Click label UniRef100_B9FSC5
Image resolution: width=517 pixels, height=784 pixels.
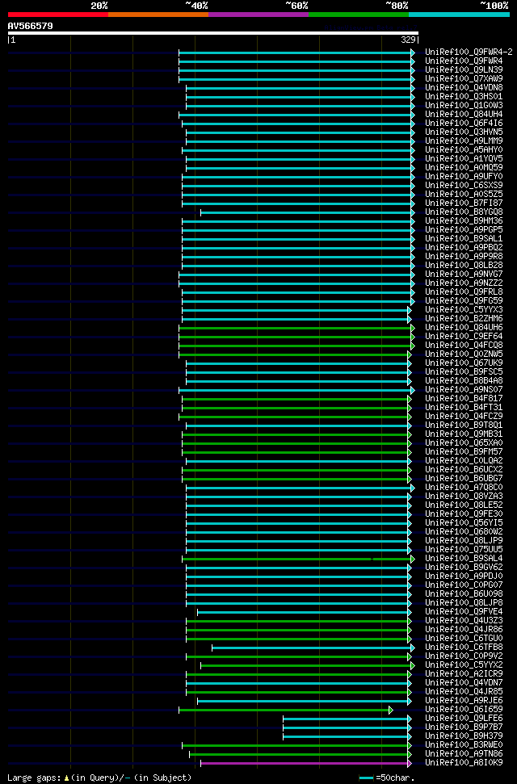(x=464, y=372)
